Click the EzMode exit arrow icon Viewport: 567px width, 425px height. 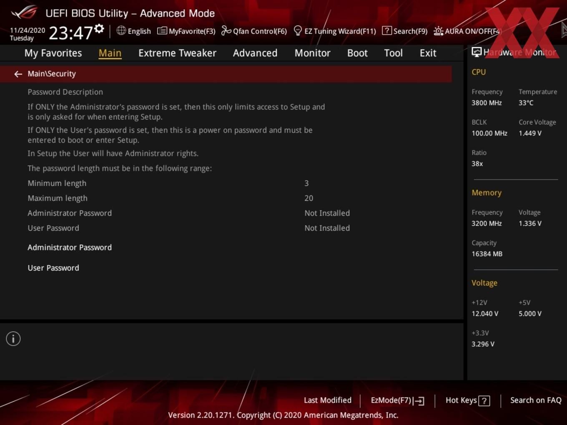coord(419,401)
